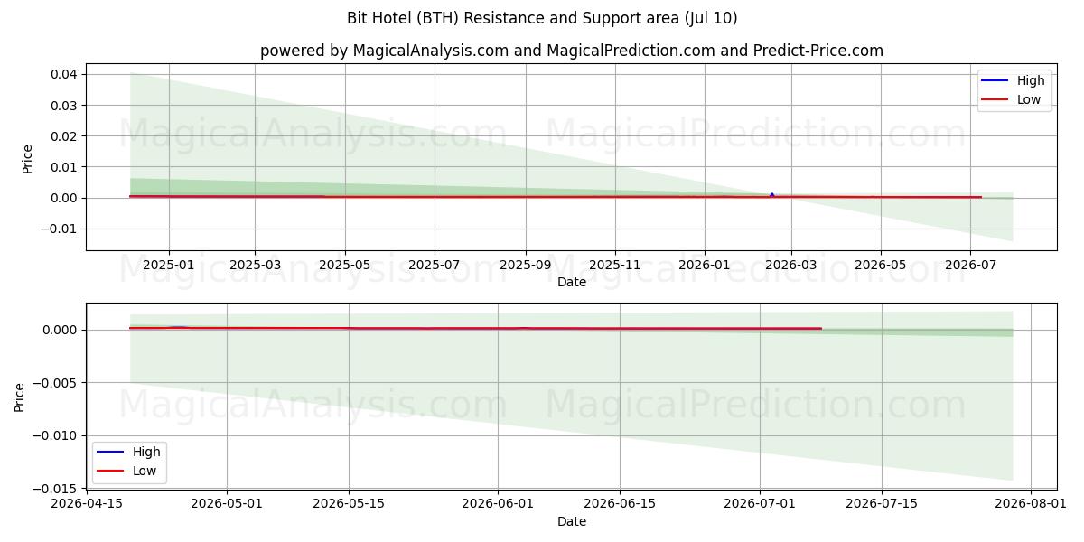Click the bottom chart x-axis label '2026-06-15'
Screen dimensions: 1084x542
click(x=620, y=504)
